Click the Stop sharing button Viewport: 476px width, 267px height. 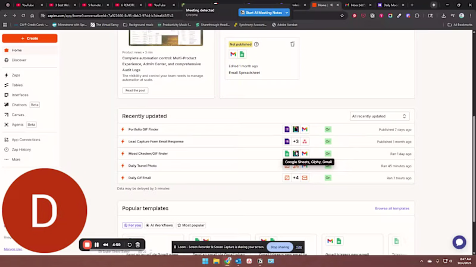click(280, 247)
